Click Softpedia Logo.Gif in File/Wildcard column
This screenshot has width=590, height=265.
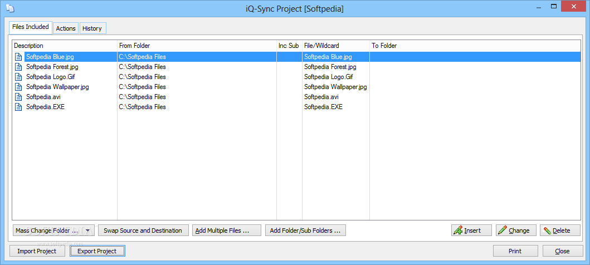(x=329, y=77)
